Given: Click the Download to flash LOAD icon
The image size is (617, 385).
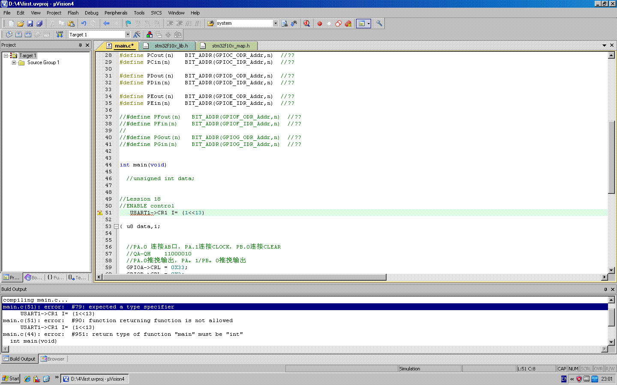Looking at the screenshot, I should click(60, 35).
